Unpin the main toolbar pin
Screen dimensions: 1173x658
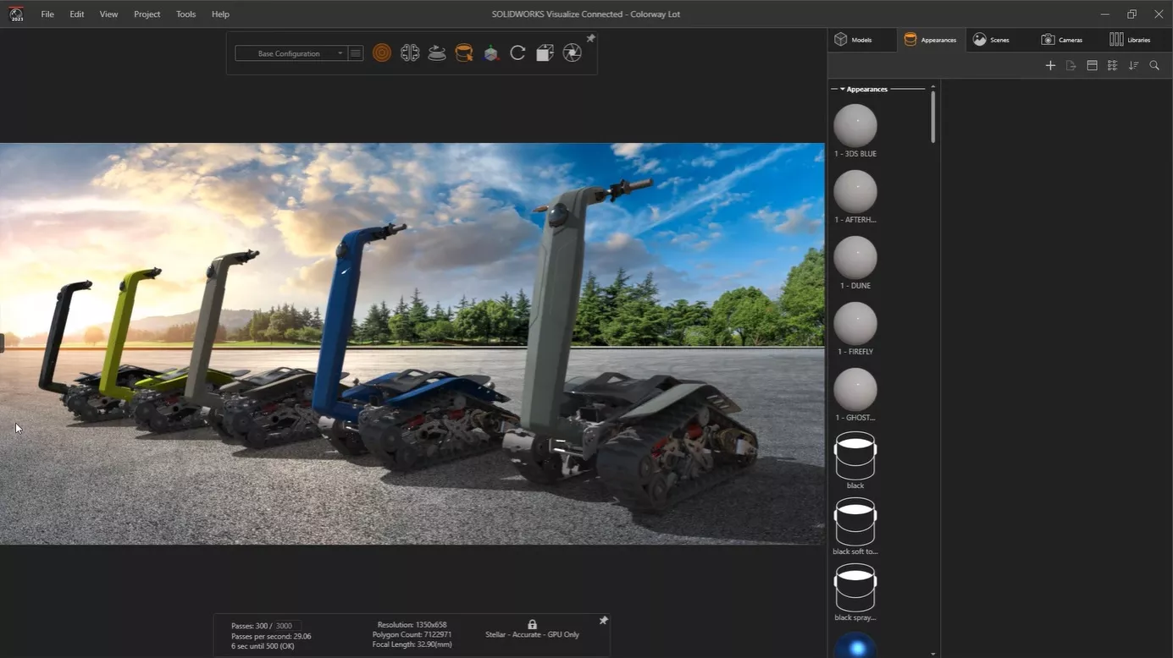[x=590, y=39]
